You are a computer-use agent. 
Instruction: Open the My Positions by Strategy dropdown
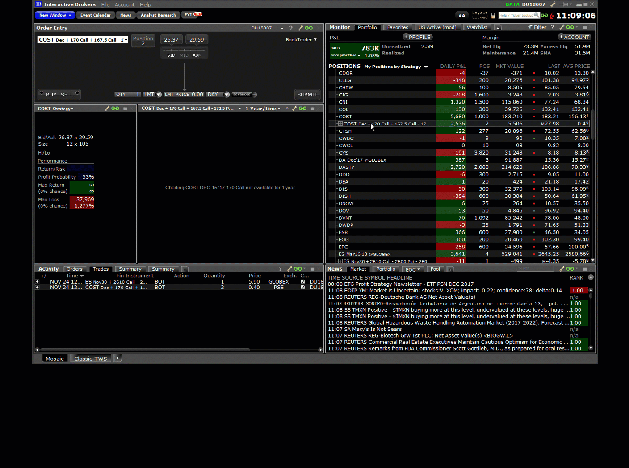click(396, 66)
